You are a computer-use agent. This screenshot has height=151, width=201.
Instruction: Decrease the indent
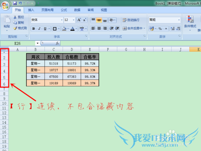pyautogui.click(x=111, y=28)
